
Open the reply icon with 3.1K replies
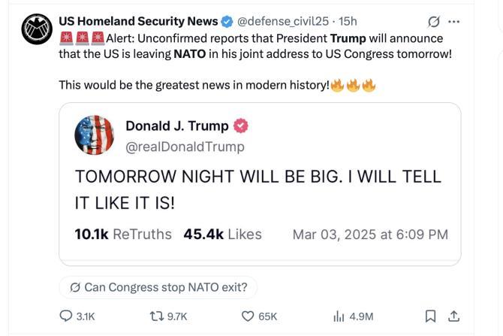(x=66, y=316)
